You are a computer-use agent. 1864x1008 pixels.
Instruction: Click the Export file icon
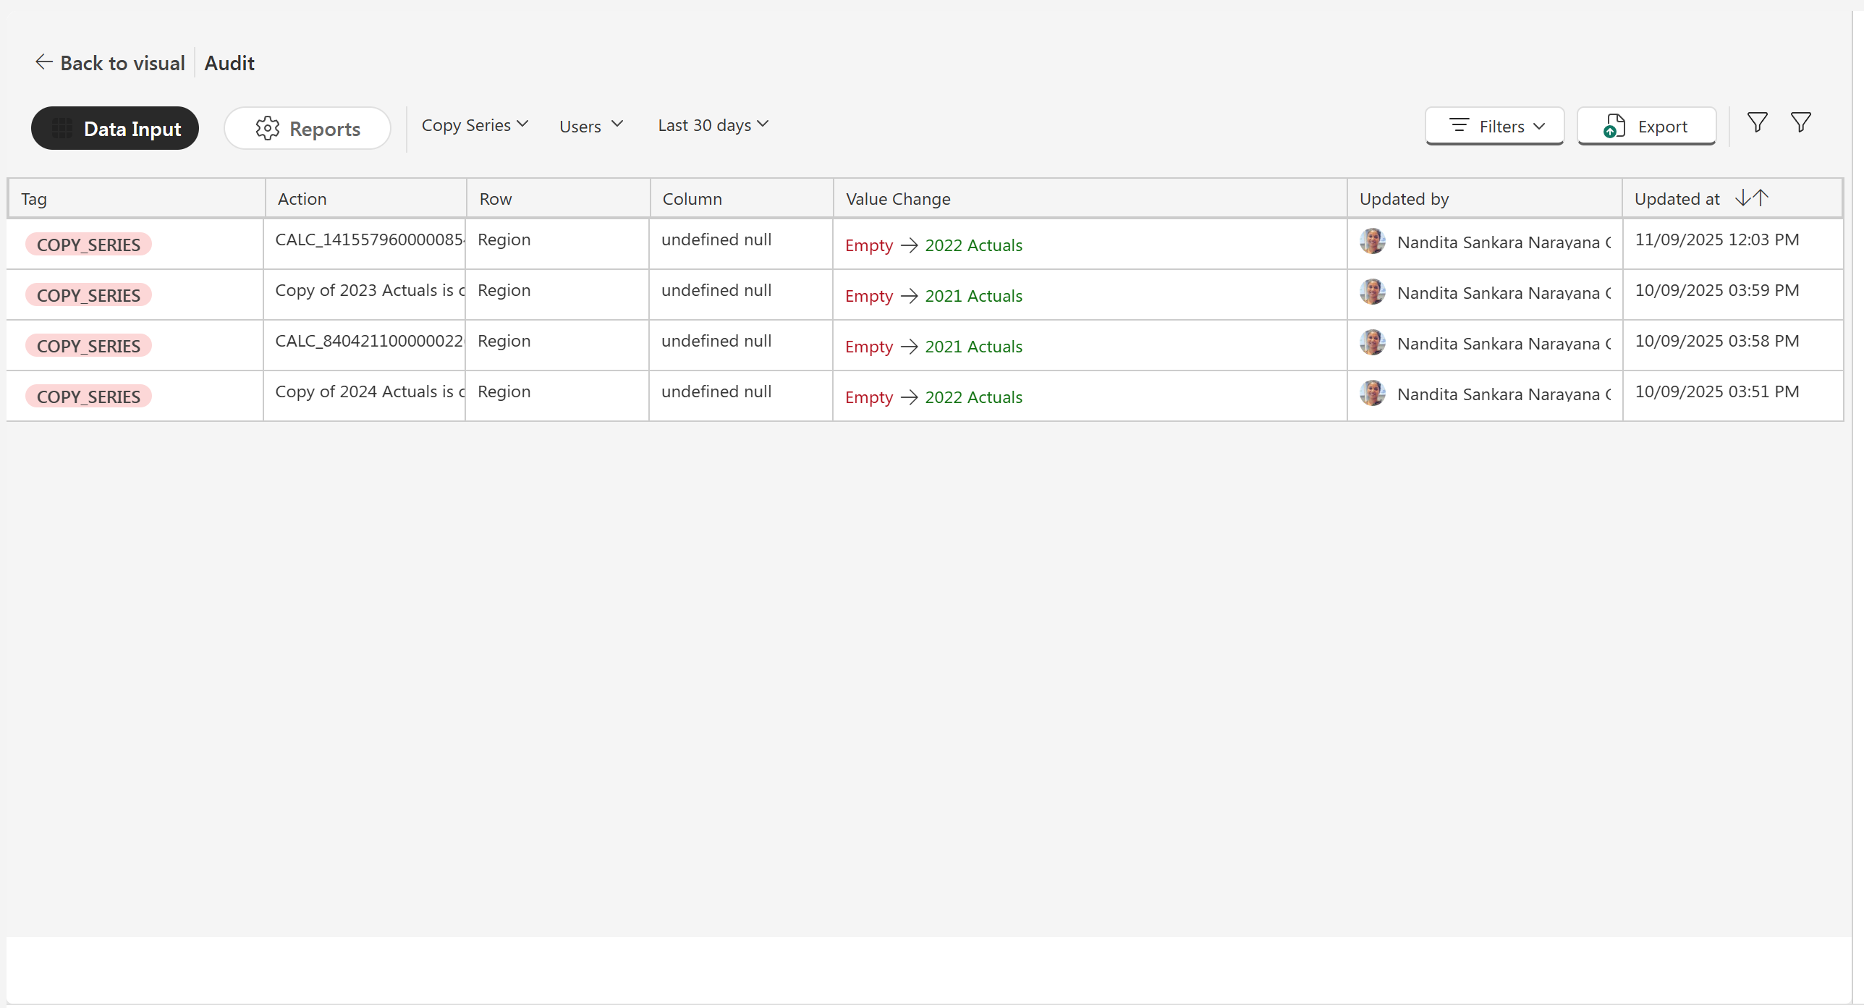tap(1614, 126)
